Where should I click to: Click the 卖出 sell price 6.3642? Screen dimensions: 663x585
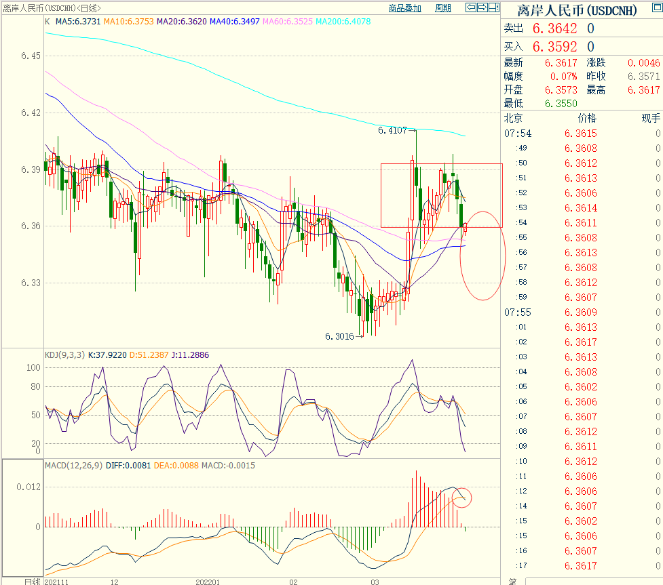click(x=554, y=28)
